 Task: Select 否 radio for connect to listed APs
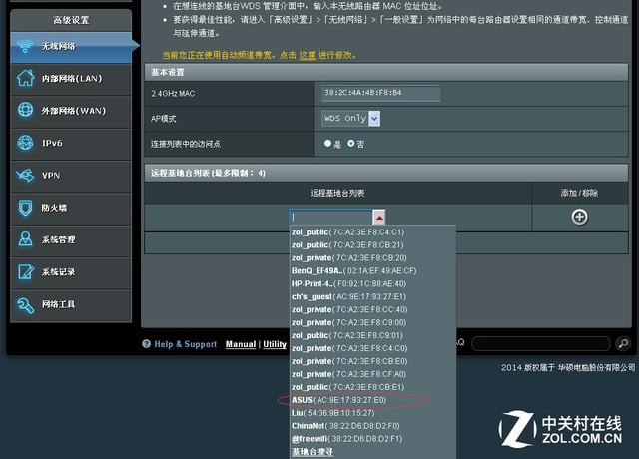(x=350, y=144)
